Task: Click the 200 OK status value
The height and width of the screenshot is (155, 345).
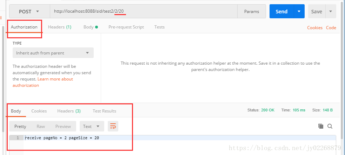Action: click(268, 110)
